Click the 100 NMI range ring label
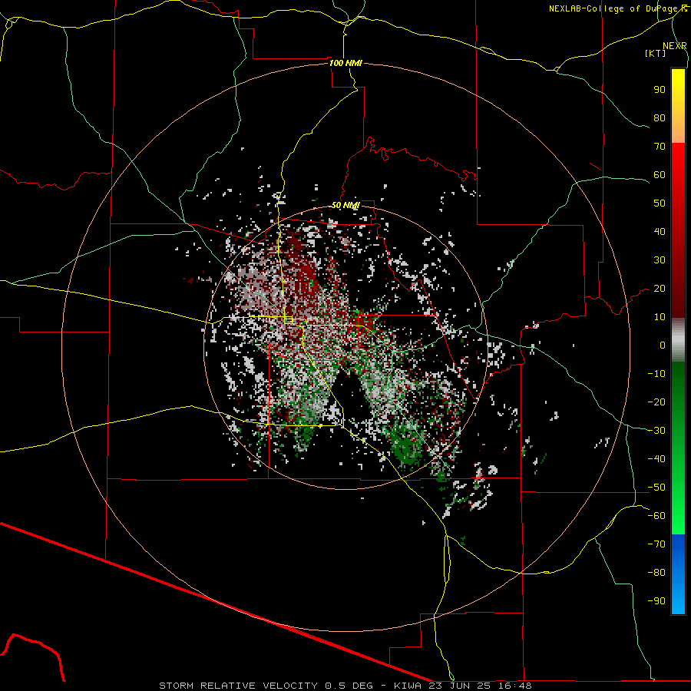Image resolution: width=691 pixels, height=691 pixels. (x=345, y=63)
